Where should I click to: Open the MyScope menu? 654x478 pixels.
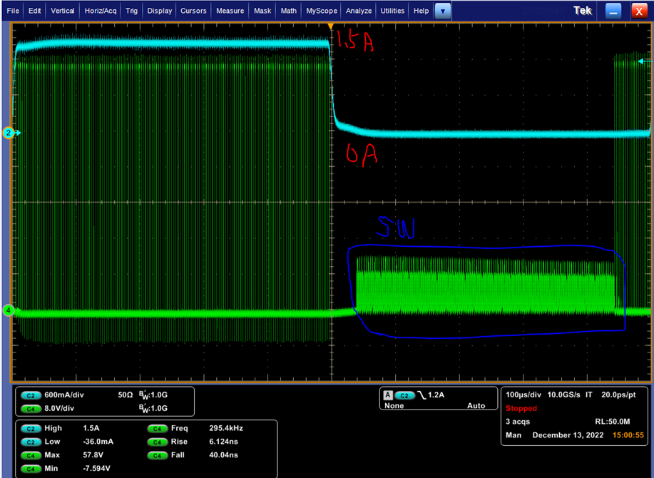pos(322,11)
